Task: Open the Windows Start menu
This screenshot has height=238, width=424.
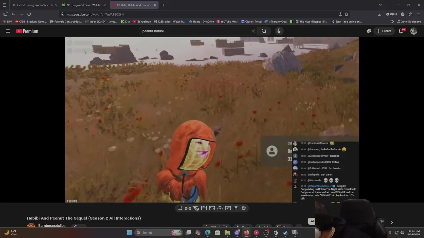Action: click(129, 233)
